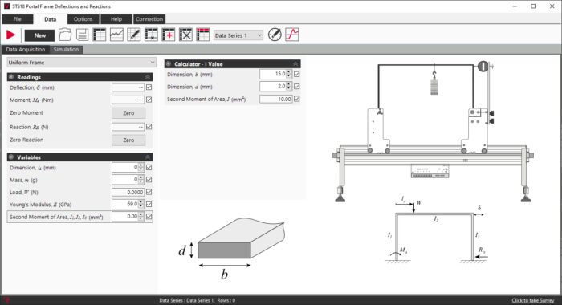Screen dimensions: 562x305
Task: Click the New button
Action: point(40,35)
